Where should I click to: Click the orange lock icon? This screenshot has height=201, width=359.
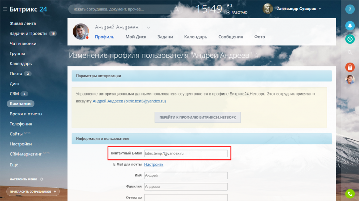click(x=350, y=67)
